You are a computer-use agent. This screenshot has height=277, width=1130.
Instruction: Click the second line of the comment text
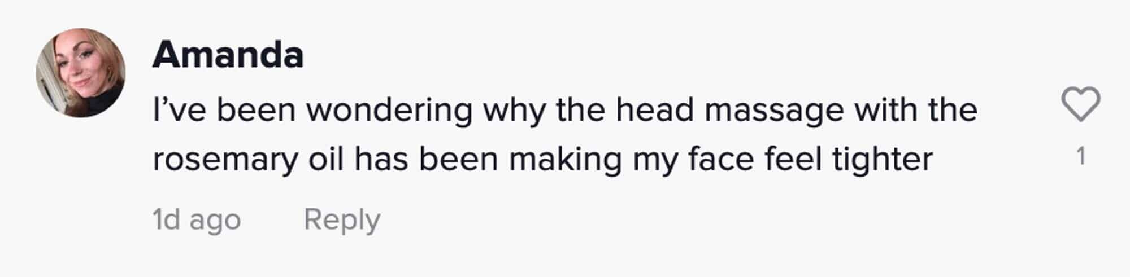(x=542, y=159)
